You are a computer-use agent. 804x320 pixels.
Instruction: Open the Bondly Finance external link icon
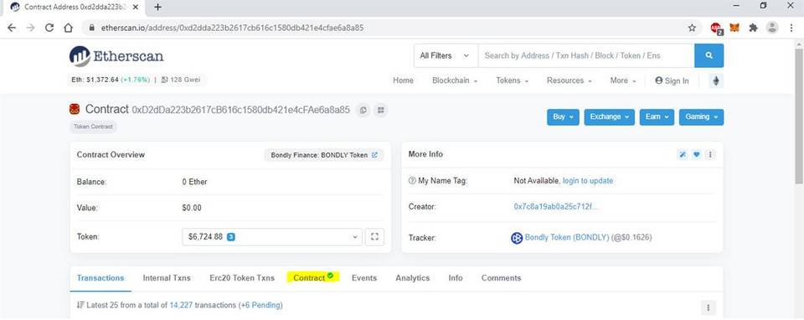pos(375,155)
